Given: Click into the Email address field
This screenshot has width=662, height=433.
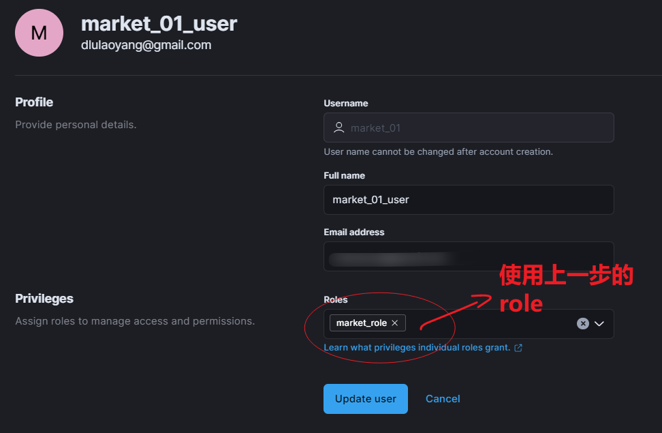Looking at the screenshot, I should (x=469, y=257).
